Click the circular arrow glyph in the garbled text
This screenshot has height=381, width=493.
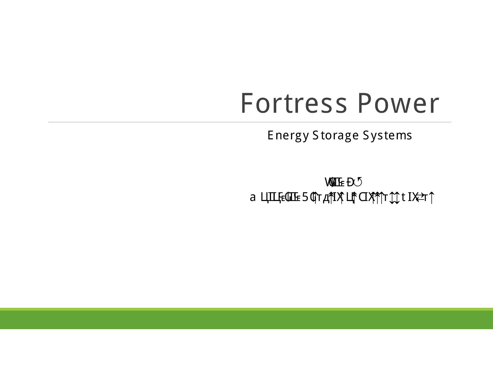[359, 182]
